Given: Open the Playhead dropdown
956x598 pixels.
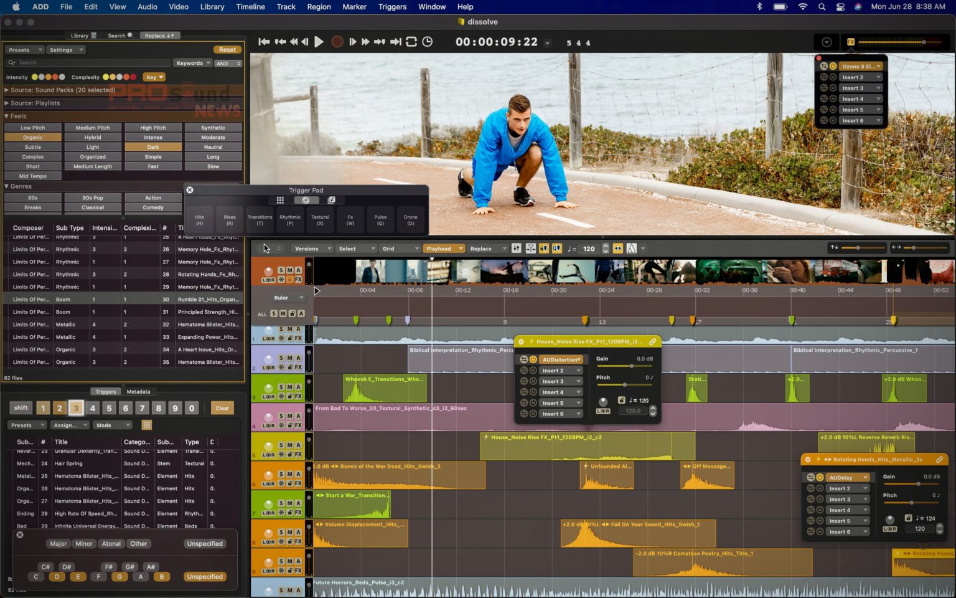Looking at the screenshot, I should (444, 249).
